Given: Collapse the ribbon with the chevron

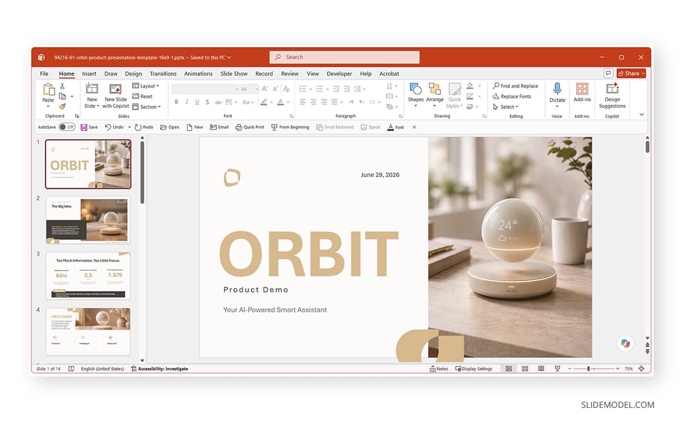Looking at the screenshot, I should point(642,115).
